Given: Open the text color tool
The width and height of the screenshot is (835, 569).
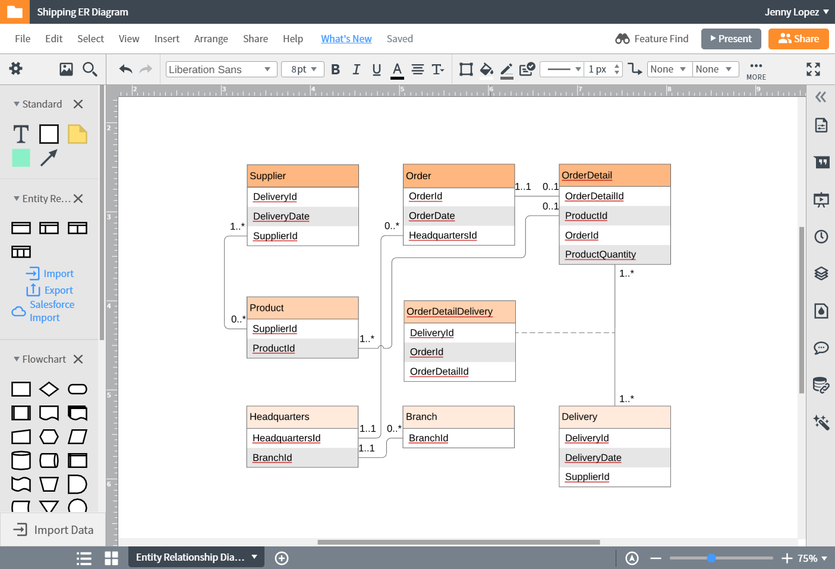Looking at the screenshot, I should pyautogui.click(x=397, y=70).
